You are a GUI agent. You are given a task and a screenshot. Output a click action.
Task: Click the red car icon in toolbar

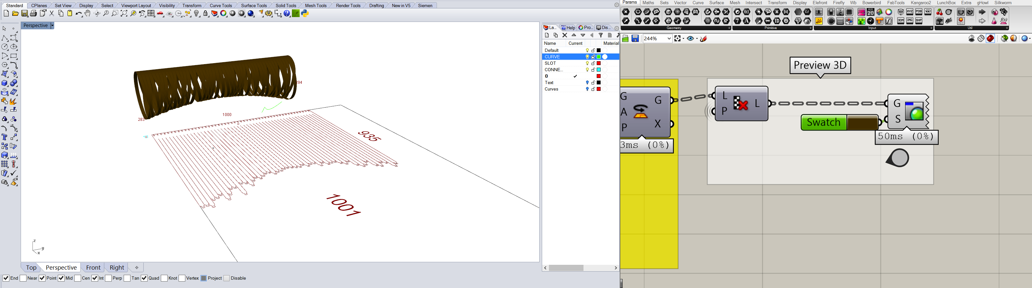(x=160, y=14)
